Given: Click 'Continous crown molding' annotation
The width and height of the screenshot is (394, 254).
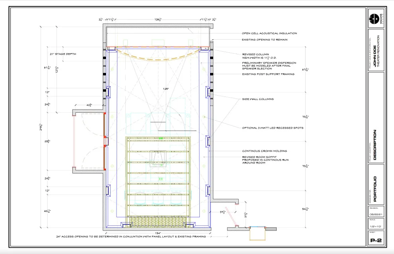Looking at the screenshot, I should [x=264, y=151].
